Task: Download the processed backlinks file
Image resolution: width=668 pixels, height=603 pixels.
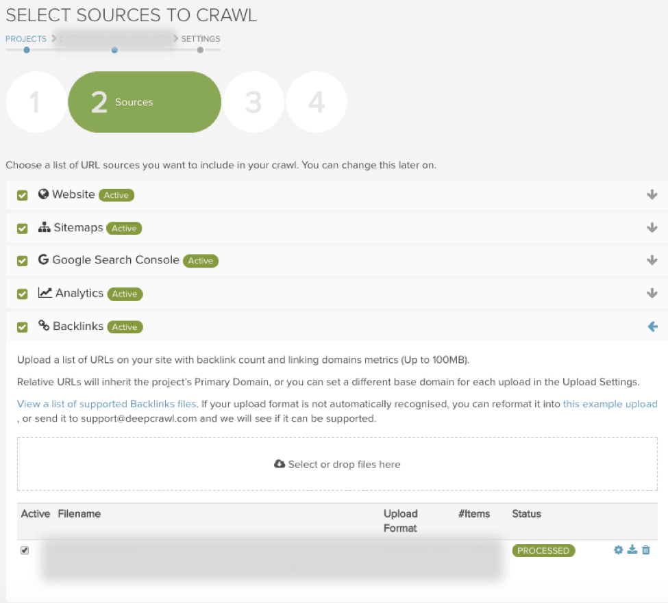Action: [632, 550]
